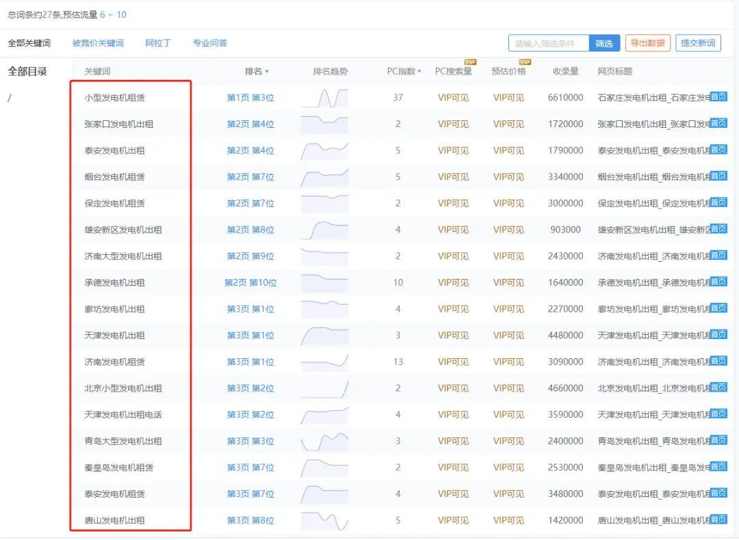Image resolution: width=739 pixels, height=540 pixels.
Task: Click 提交新词 button
Action: [698, 43]
